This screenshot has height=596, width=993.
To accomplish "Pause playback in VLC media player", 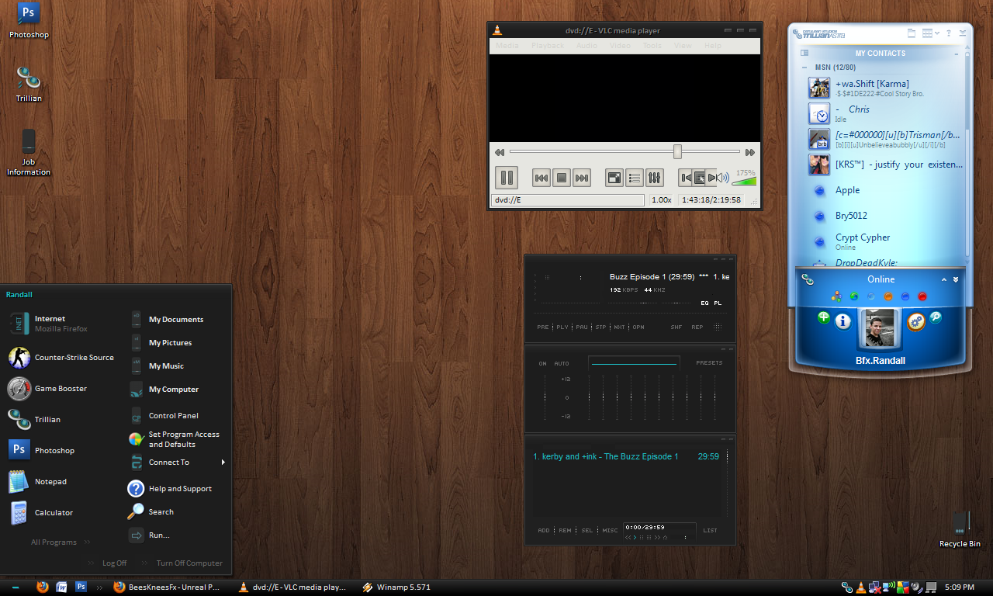I will pyautogui.click(x=507, y=178).
